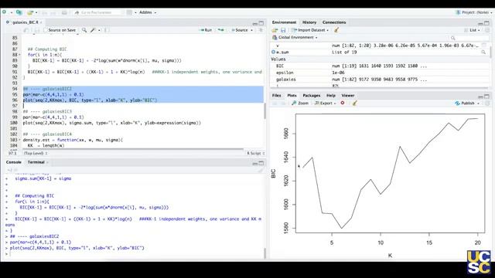This screenshot has width=495, height=278.
Task: Switch to the Viewer tab
Action: pos(347,95)
